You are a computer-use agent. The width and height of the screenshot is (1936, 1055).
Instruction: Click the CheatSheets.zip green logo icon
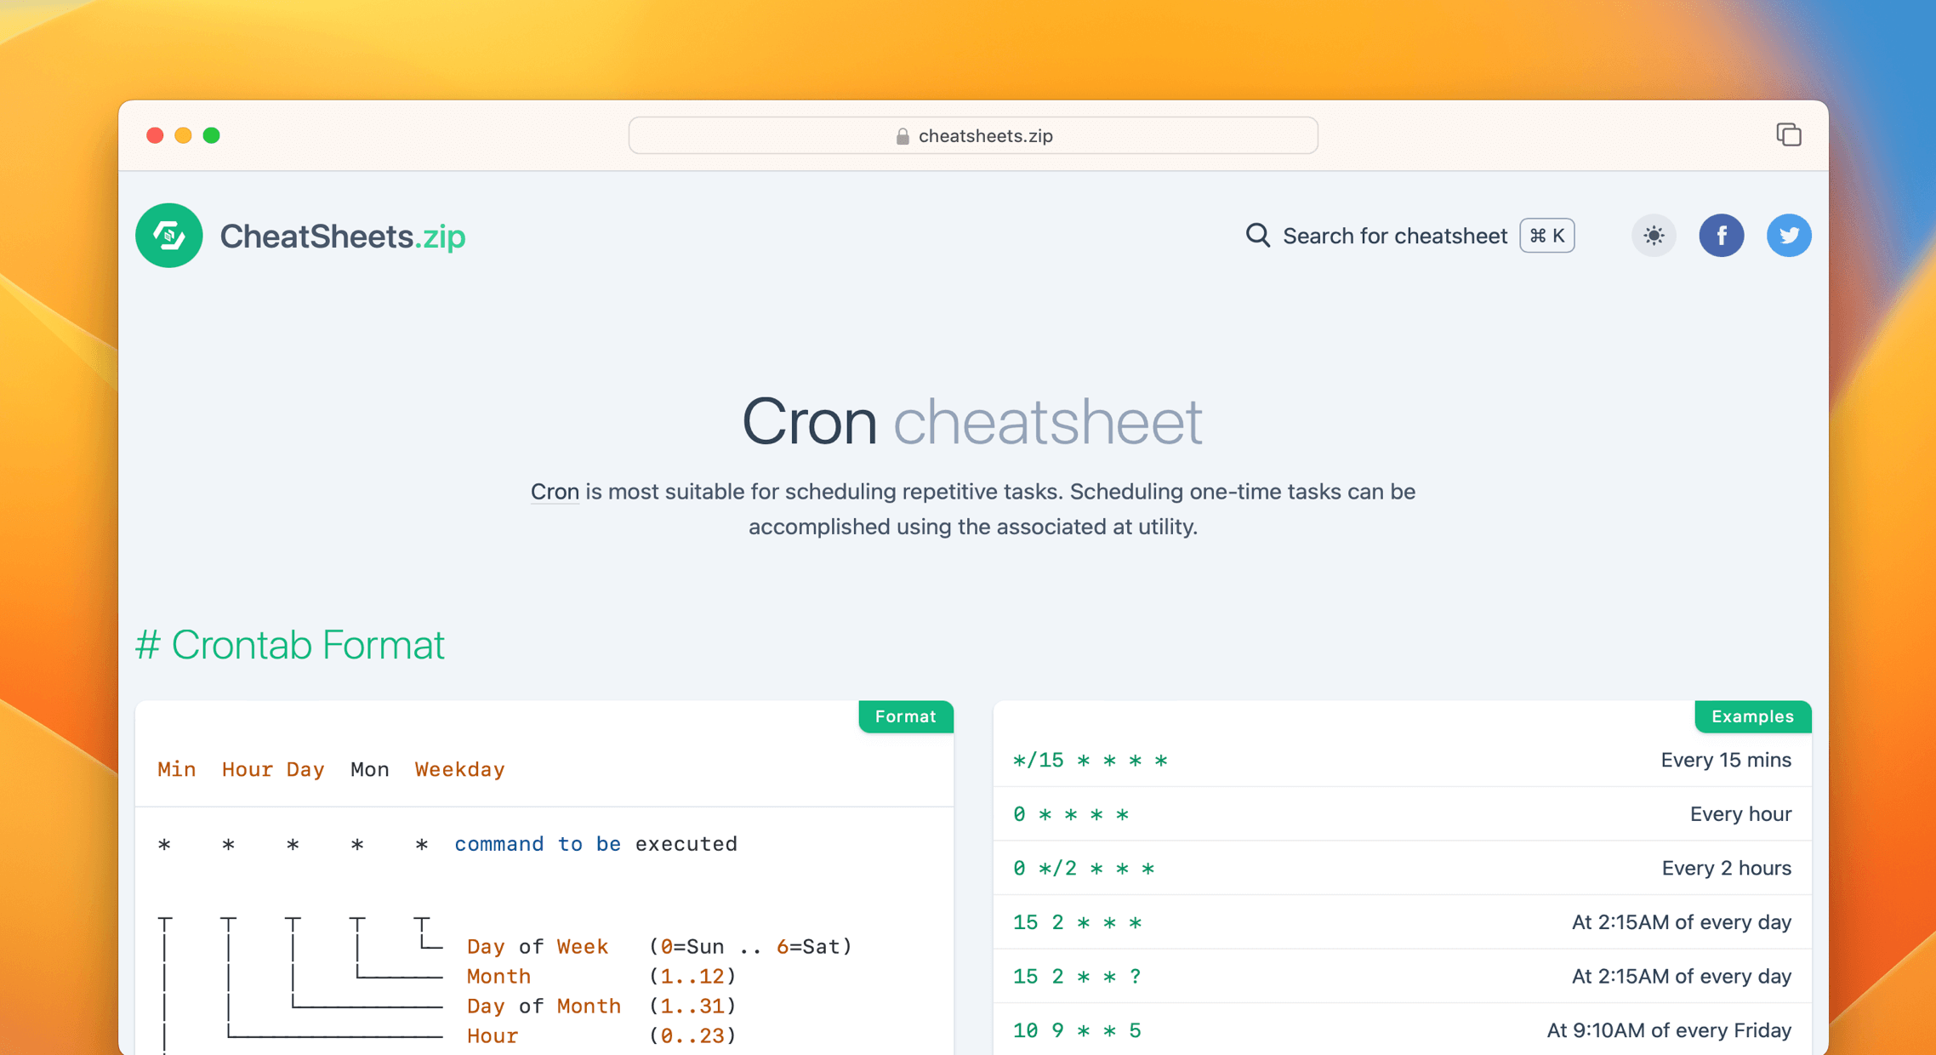click(168, 236)
